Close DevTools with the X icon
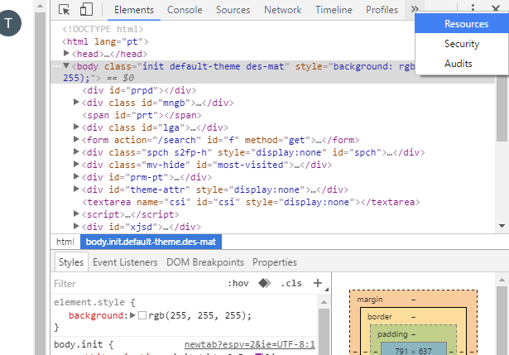Screen dimensions: 509x355 [496, 8]
